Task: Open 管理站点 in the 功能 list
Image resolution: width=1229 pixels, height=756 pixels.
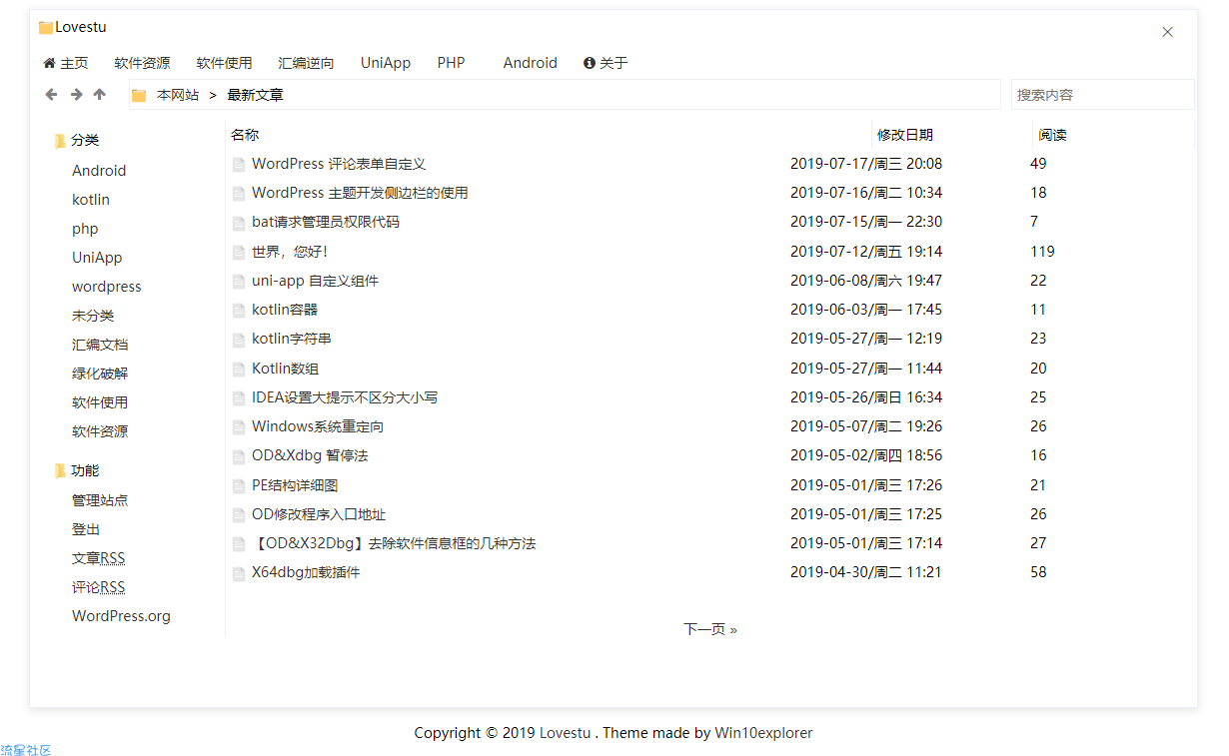Action: pyautogui.click(x=100, y=500)
